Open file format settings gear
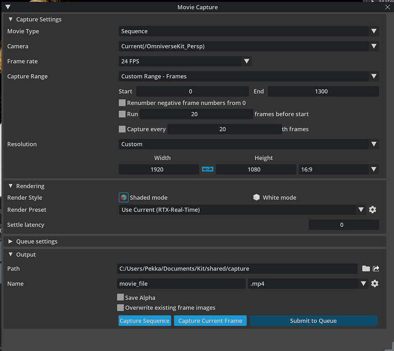This screenshot has height=351, width=394. click(x=374, y=284)
